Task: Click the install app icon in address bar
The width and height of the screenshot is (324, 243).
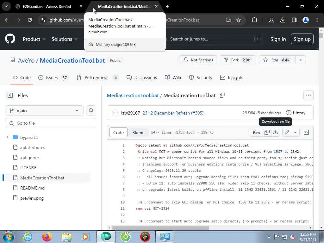Action: [x=228, y=20]
